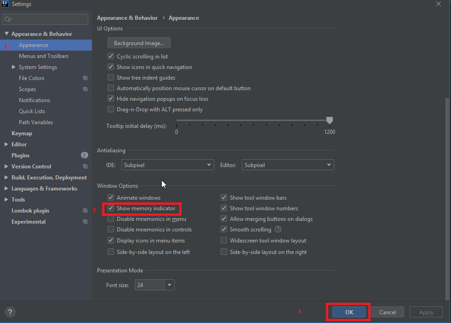Image resolution: width=451 pixels, height=323 pixels.
Task: Enable Widescreen tool window layout
Action: click(224, 240)
